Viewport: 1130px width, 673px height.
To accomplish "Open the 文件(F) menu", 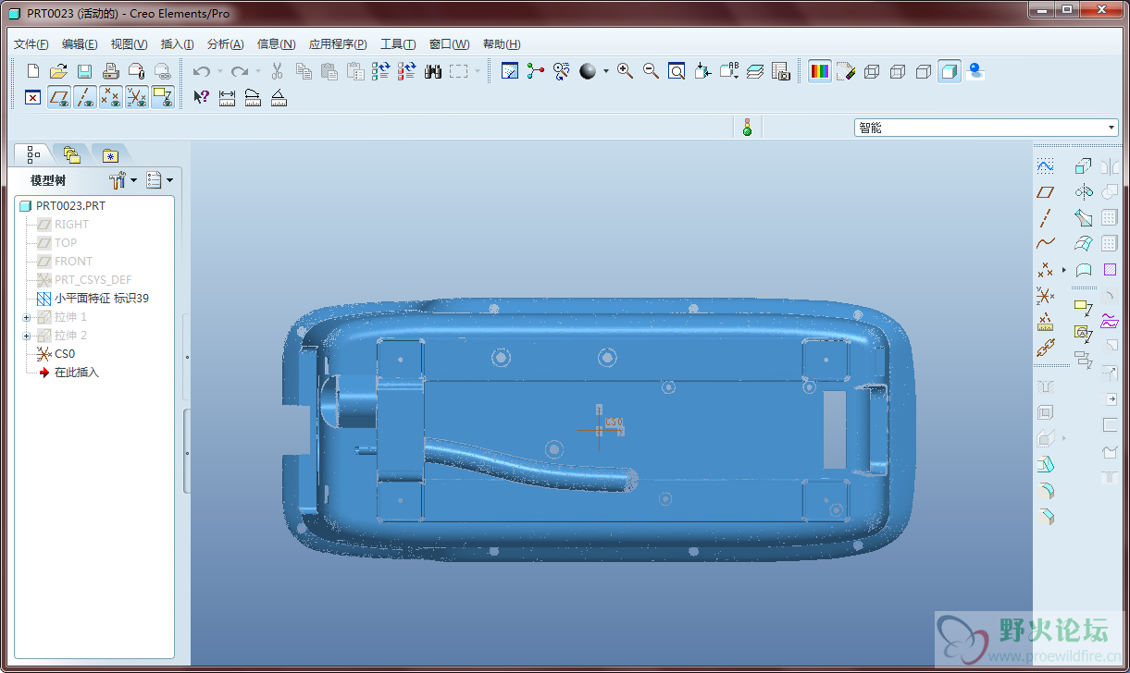I will click(31, 44).
